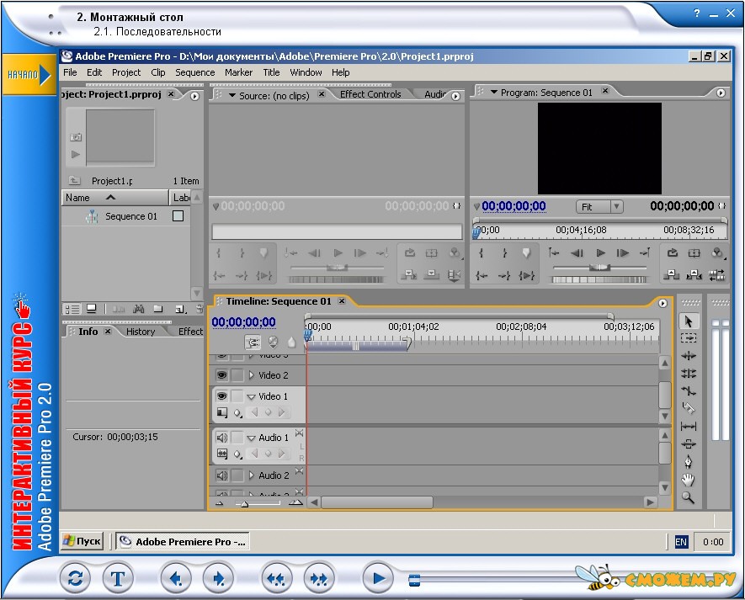
Task: Collapse the Audio 1 track
Action: click(x=252, y=438)
